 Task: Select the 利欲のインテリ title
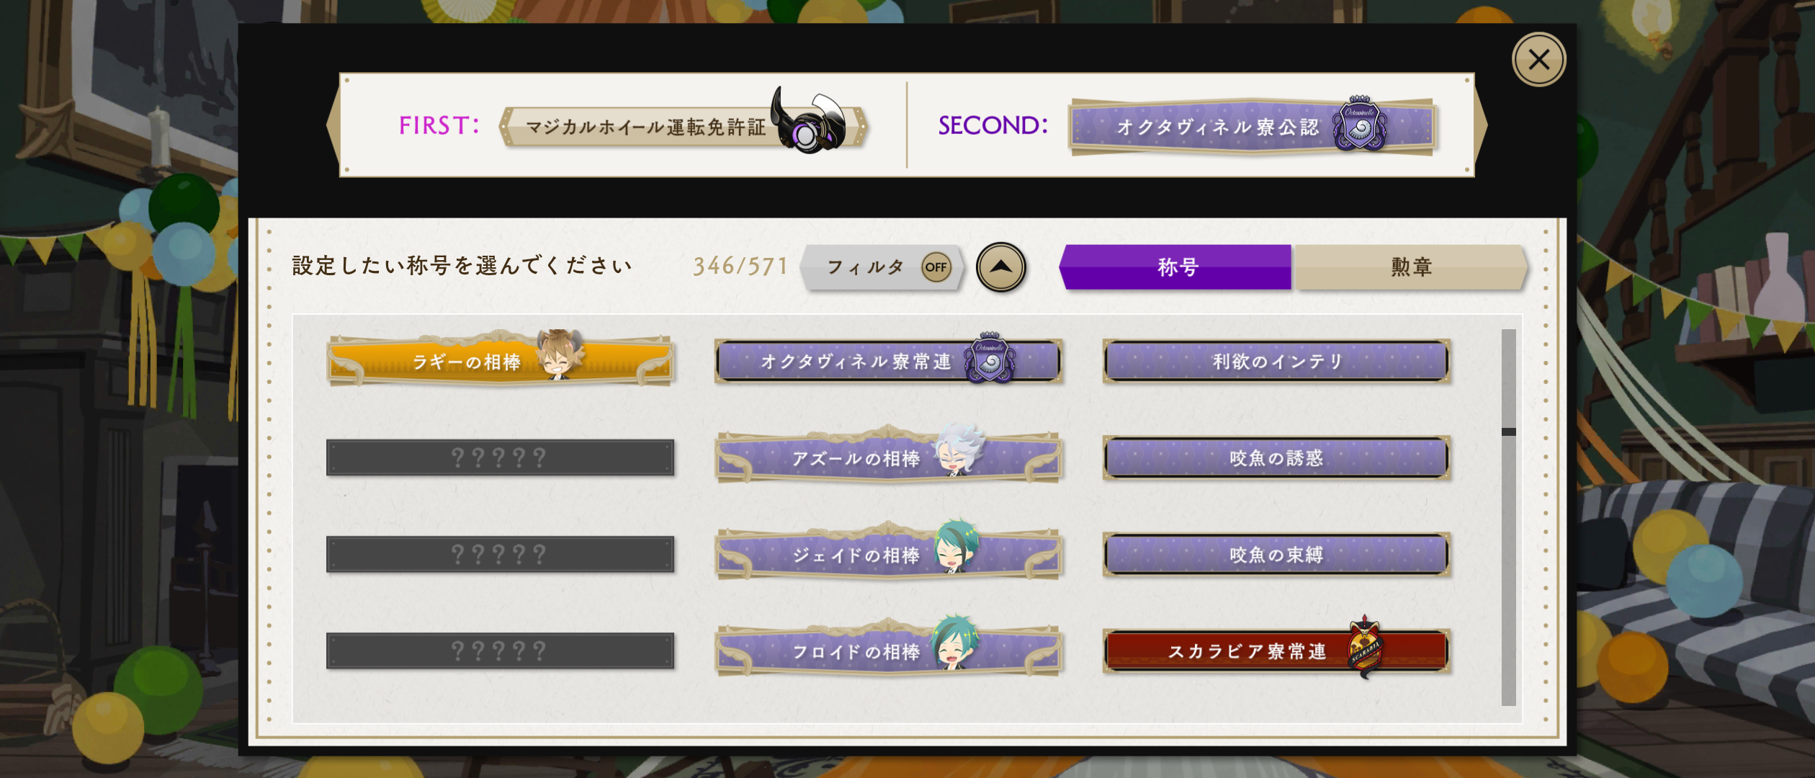[1276, 361]
